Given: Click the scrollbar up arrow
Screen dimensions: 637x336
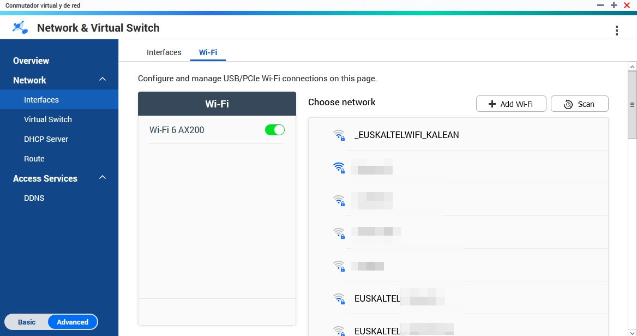Looking at the screenshot, I should click(x=632, y=67).
